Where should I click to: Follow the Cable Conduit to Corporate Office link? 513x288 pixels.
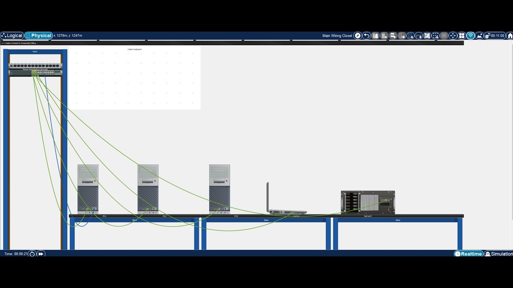point(19,43)
